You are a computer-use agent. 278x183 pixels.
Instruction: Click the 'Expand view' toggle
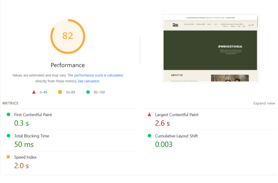[264, 103]
